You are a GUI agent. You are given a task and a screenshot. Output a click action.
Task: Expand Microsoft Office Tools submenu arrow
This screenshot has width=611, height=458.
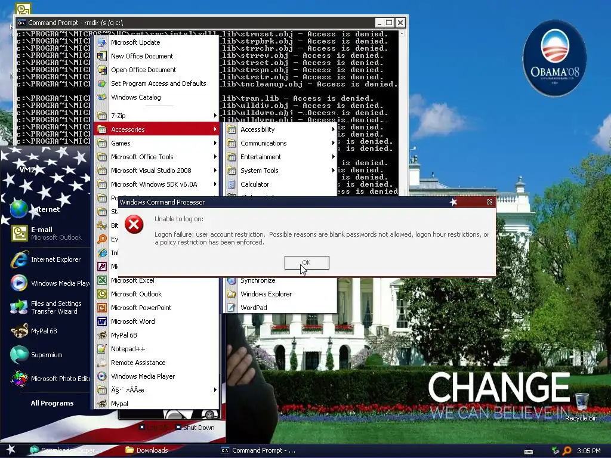coord(215,157)
